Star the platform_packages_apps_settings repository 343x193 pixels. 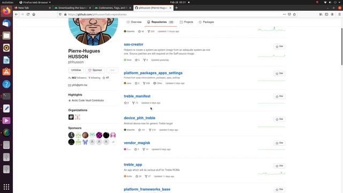pyautogui.click(x=279, y=73)
